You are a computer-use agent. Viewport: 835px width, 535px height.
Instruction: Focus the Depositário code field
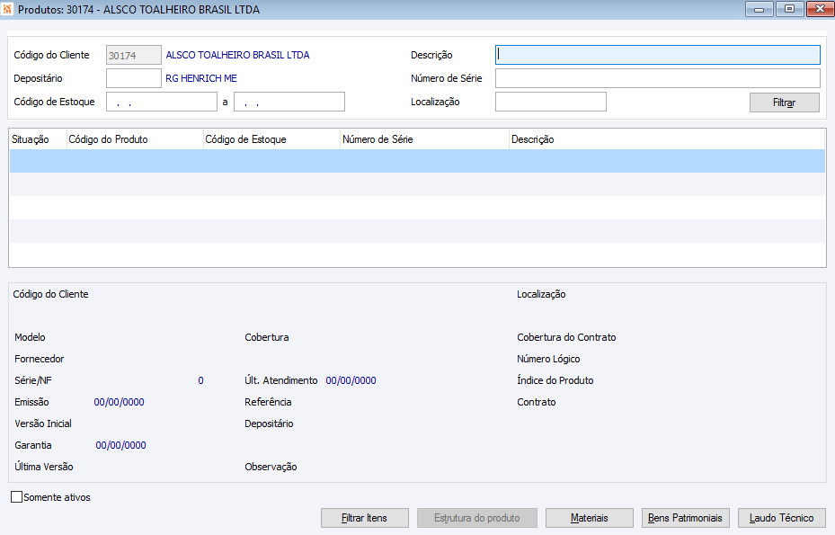[134, 78]
